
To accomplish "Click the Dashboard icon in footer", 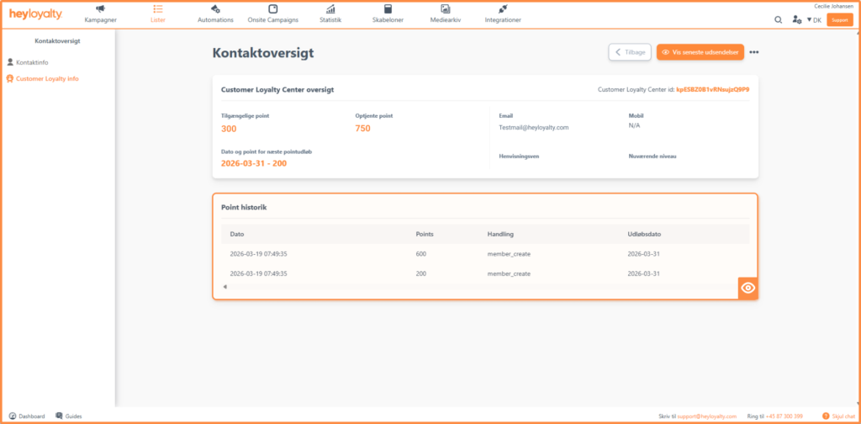I will point(12,416).
